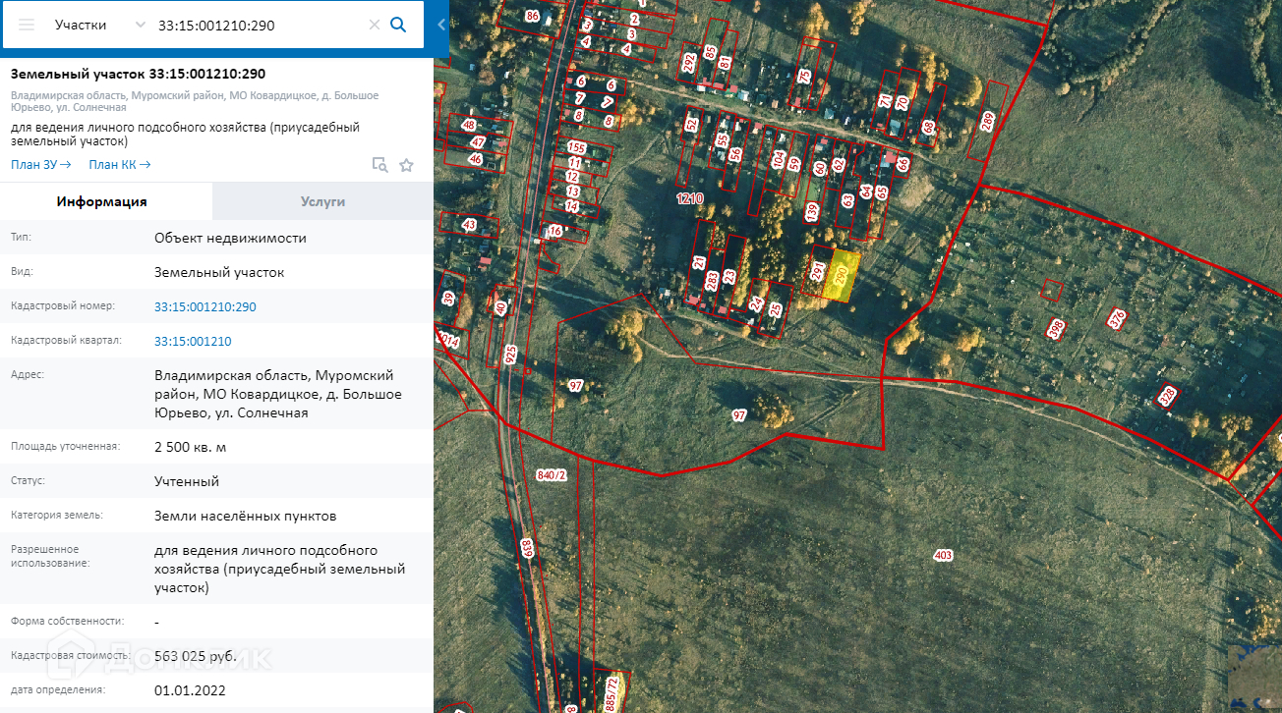The image size is (1282, 713).
Task: Select parcel 291 on the map
Action: [818, 272]
